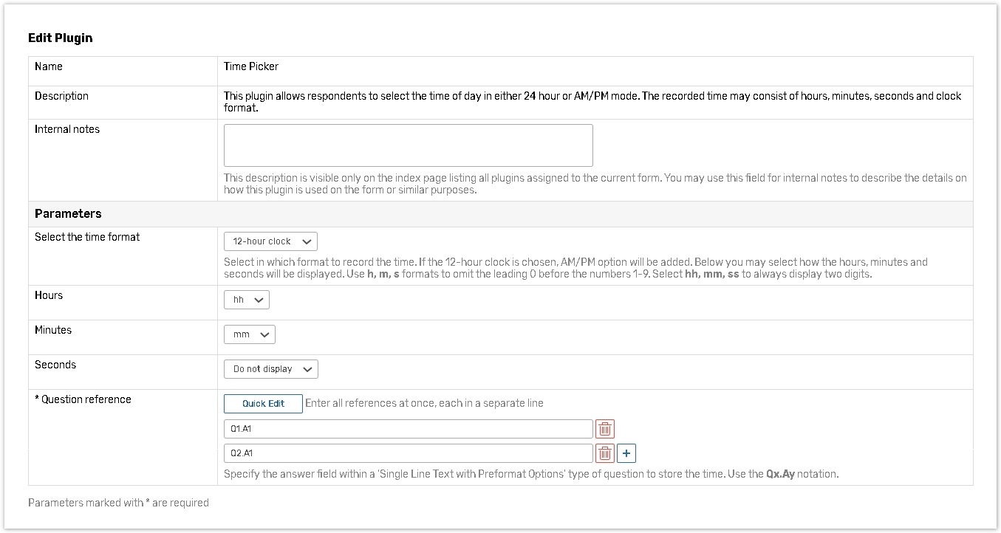Delete the Q2.A1 reference with trash icon
This screenshot has width=1001, height=533.
tap(605, 453)
